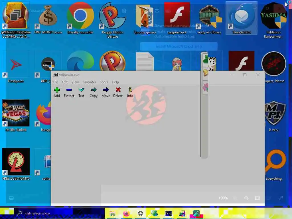
Task: Select the Copy toolbar button
Action: 94,92
